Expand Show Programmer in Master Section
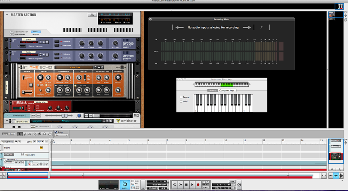The width and height of the screenshot is (348, 191). pyautogui.click(x=12, y=32)
